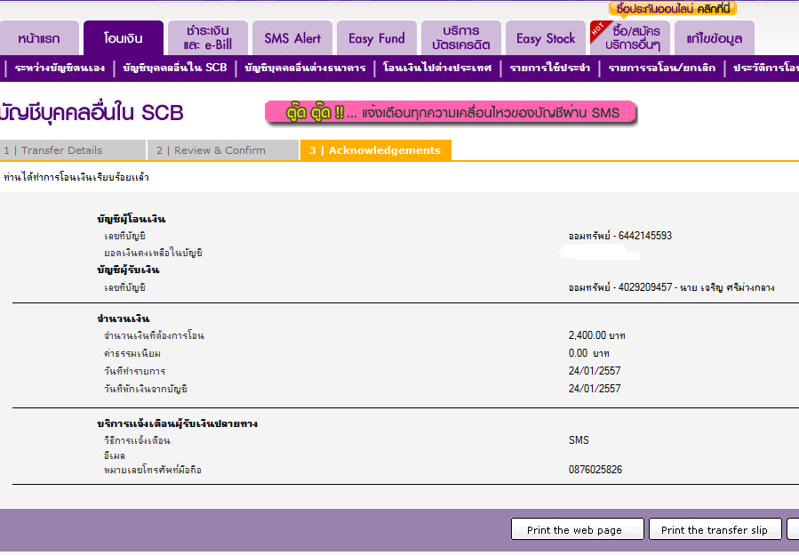Image resolution: width=799 pixels, height=556 pixels.
Task: Open the Easy Fund tab
Action: [x=377, y=37]
